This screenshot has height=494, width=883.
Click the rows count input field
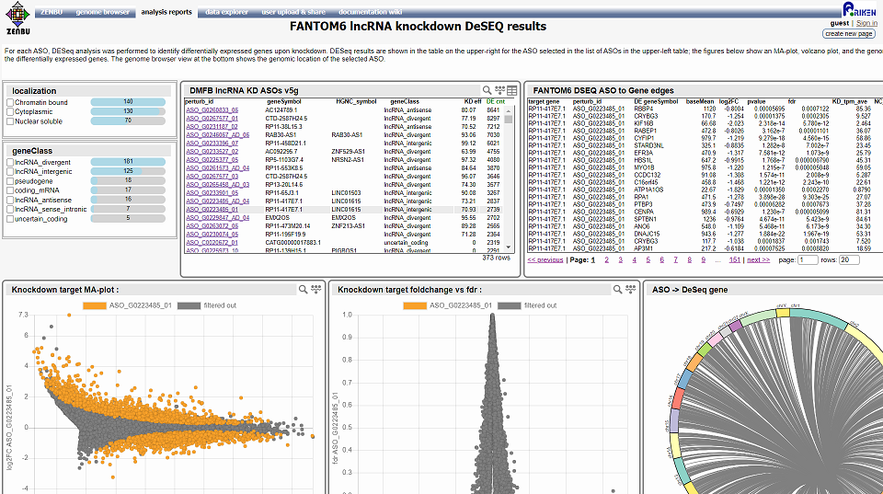849,260
